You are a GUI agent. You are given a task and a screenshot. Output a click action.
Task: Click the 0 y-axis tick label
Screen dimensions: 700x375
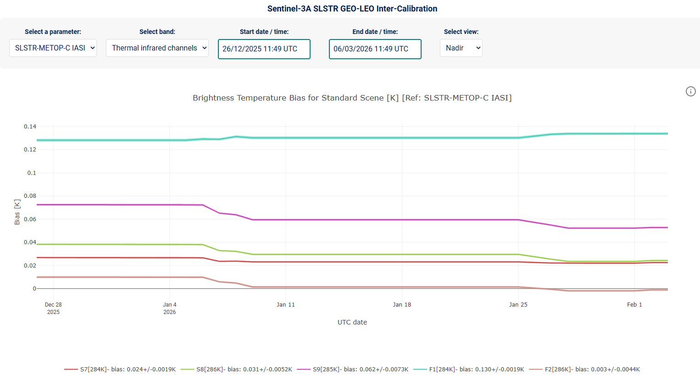pos(34,289)
